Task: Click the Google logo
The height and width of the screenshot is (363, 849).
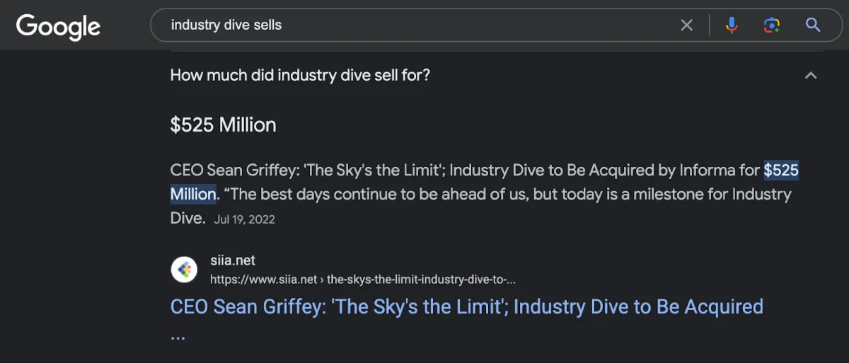Action: (x=58, y=27)
